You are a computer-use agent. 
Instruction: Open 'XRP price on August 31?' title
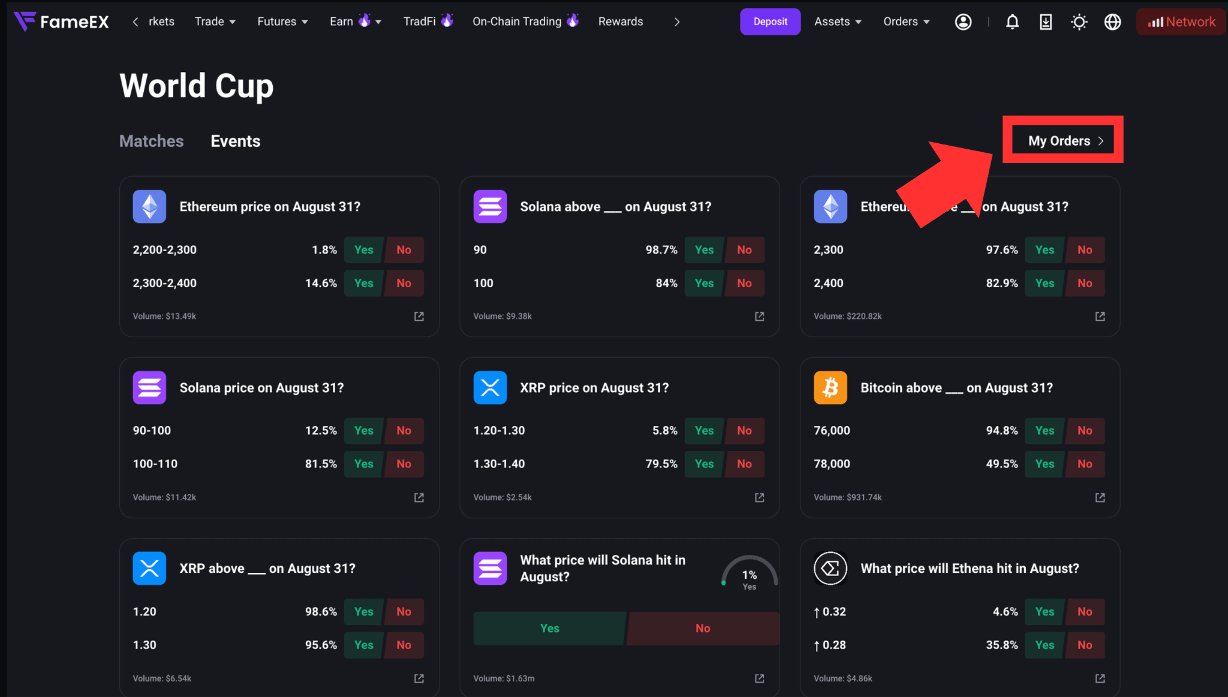click(594, 388)
